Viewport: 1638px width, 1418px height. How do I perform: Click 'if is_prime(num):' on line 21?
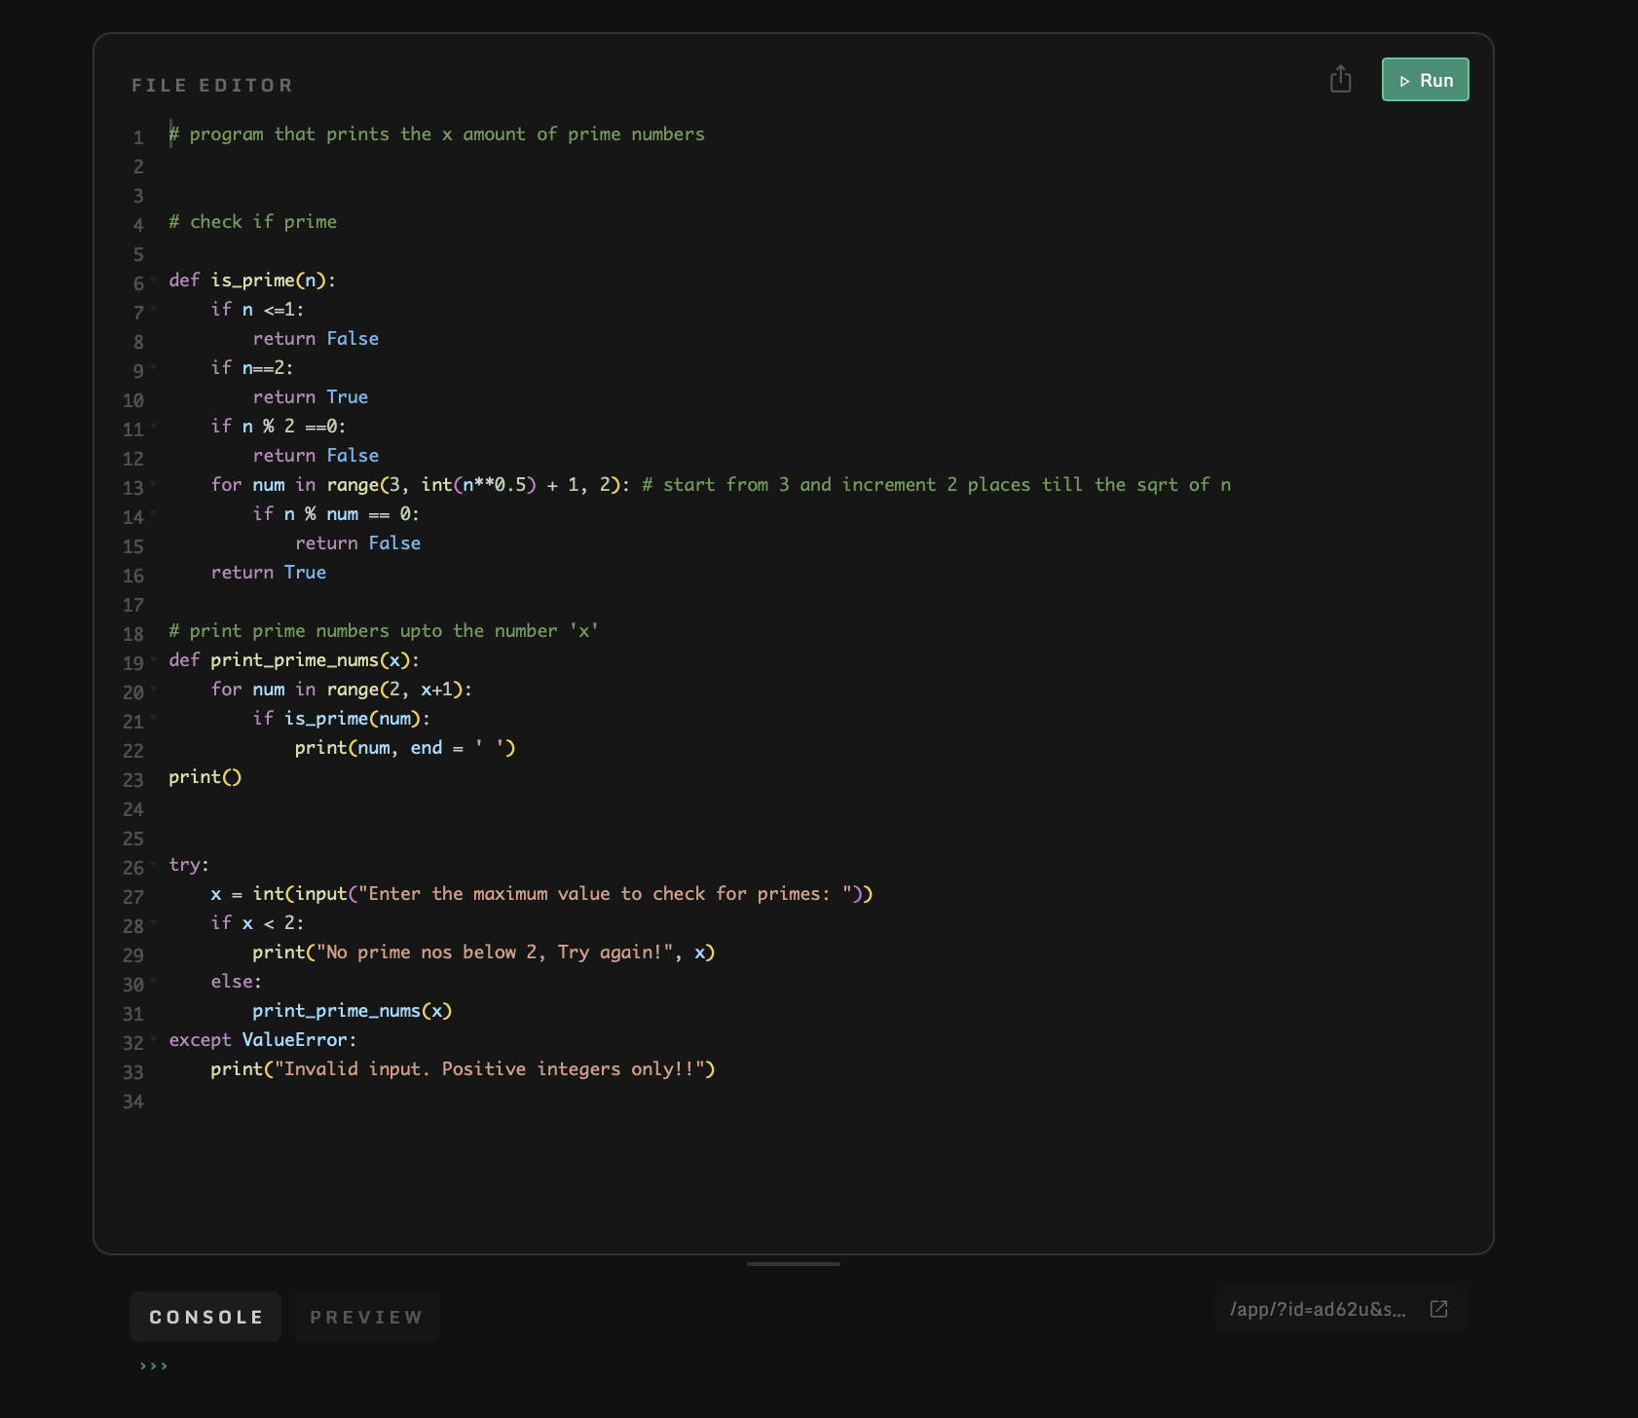point(342,719)
